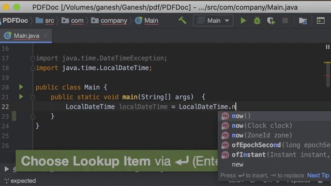Open the company package breadcrumb

[109, 21]
